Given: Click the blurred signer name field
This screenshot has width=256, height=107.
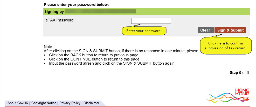Looking at the screenshot, I should [x=100, y=11].
